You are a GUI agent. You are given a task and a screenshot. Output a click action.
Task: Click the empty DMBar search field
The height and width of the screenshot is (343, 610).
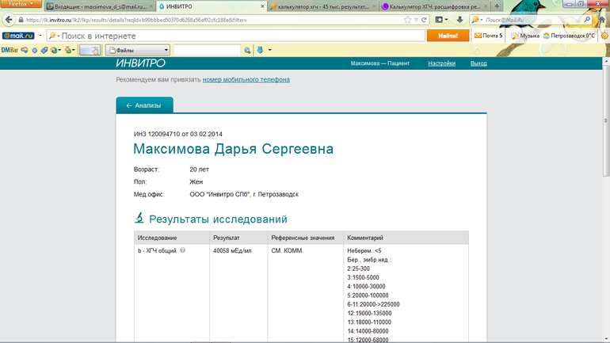207,50
